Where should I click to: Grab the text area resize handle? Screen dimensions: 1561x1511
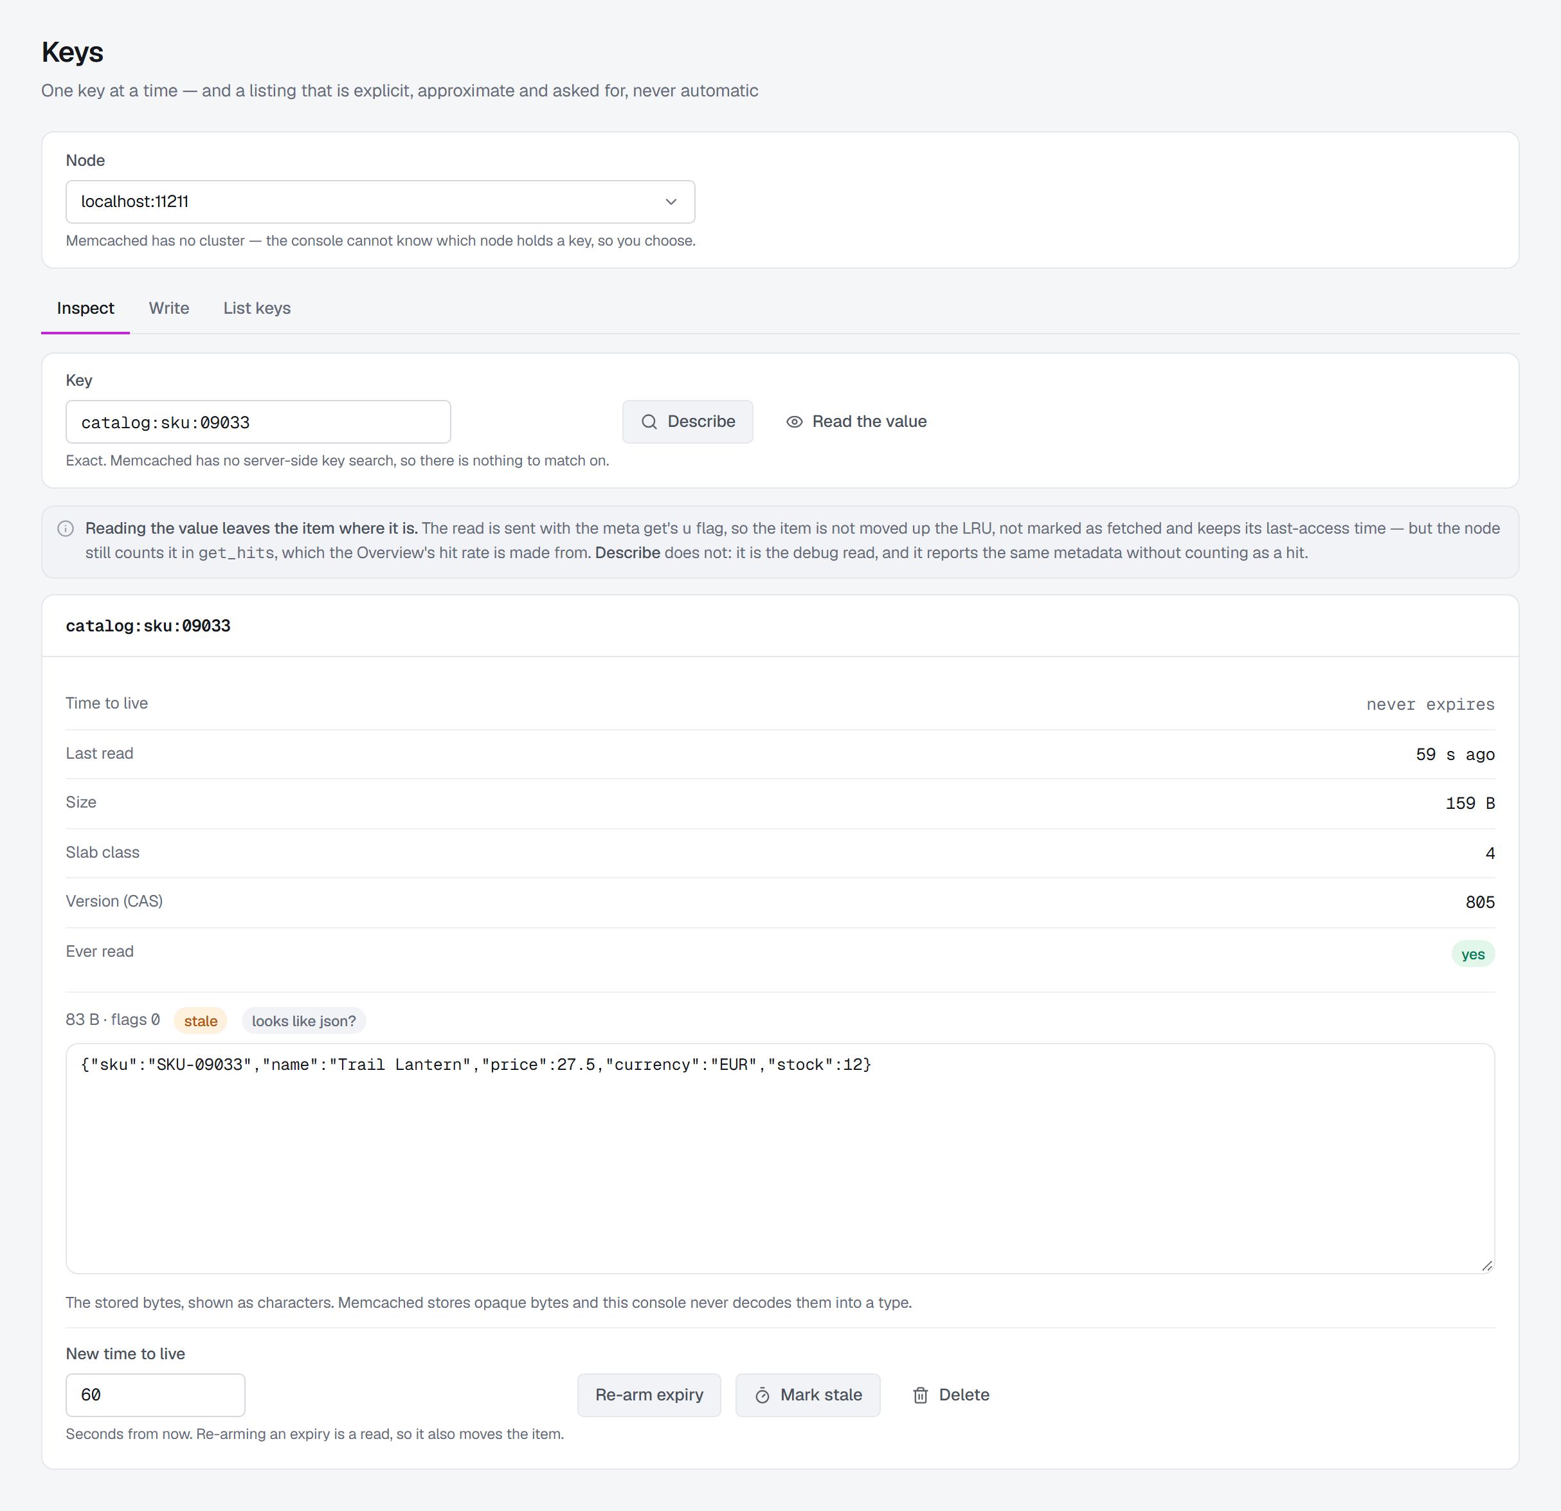(x=1486, y=1265)
